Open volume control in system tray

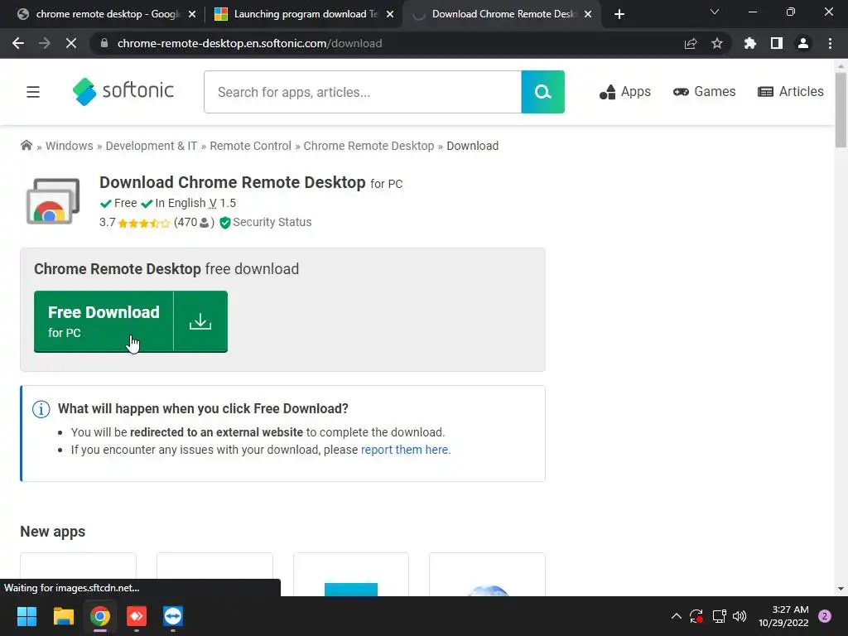740,616
